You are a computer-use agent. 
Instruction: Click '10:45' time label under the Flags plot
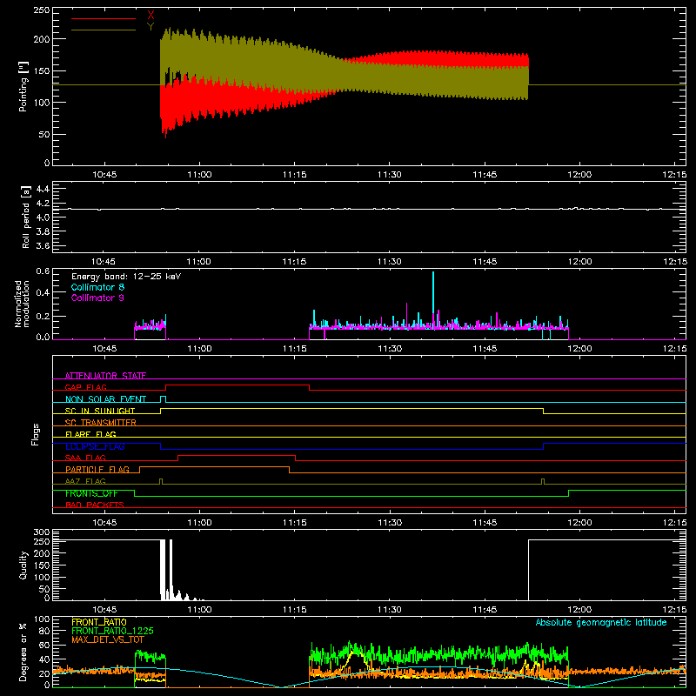[104, 523]
